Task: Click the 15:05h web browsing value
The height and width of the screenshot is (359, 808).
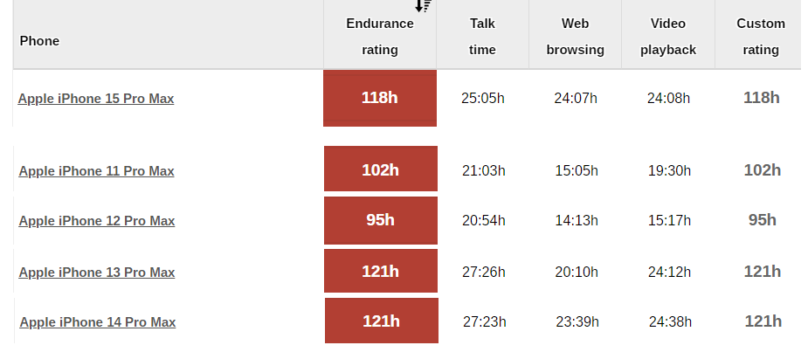Action: (x=577, y=170)
